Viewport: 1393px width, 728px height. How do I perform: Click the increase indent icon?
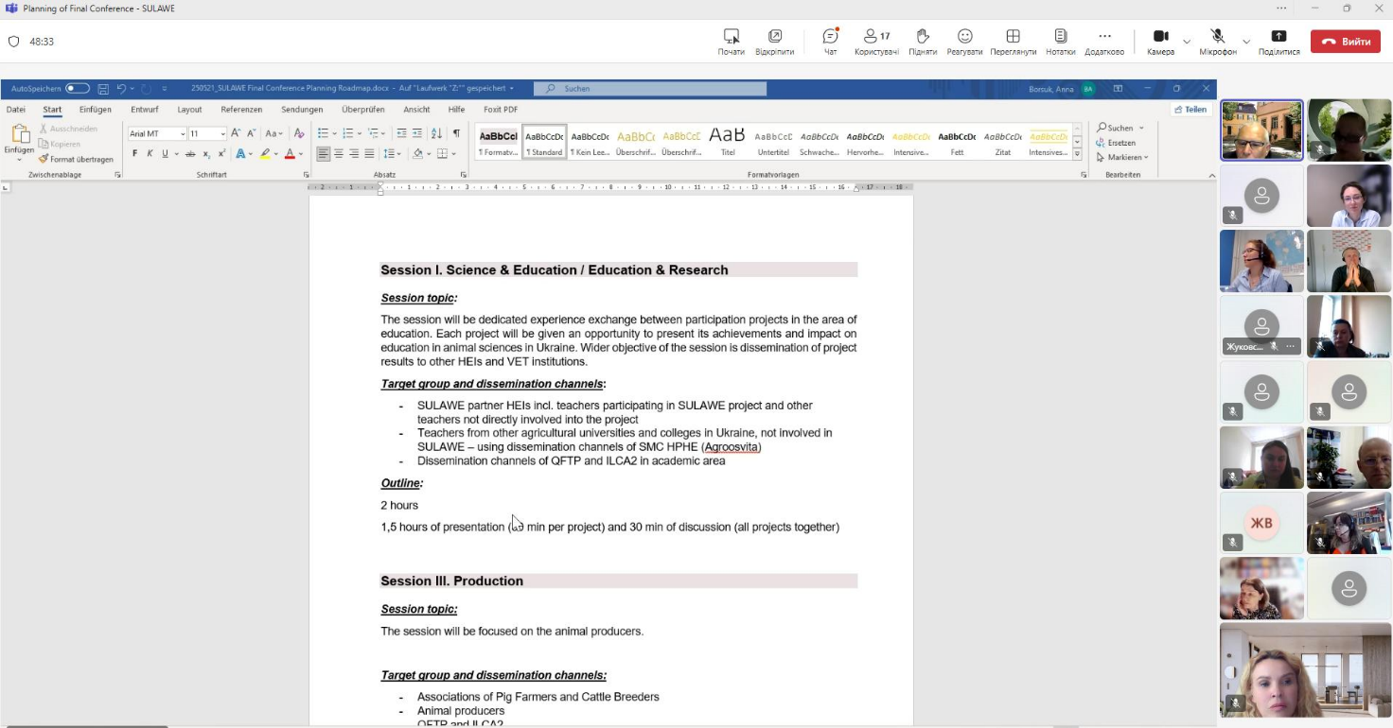click(416, 133)
